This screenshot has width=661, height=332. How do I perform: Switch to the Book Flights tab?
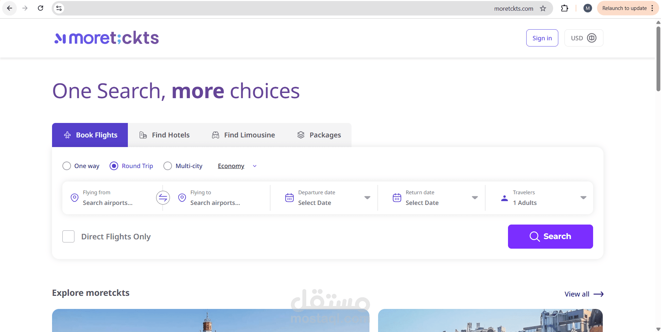tap(90, 135)
